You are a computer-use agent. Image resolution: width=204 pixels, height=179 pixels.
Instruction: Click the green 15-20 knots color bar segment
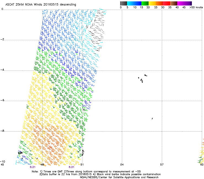[145, 3]
